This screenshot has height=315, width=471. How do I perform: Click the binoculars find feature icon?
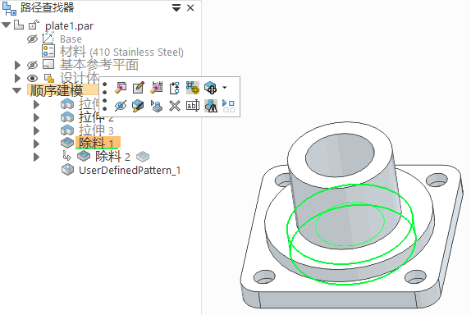[x=211, y=106]
